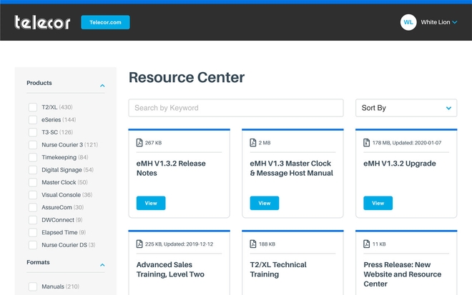Tick the Manuals format checkbox

[33, 286]
